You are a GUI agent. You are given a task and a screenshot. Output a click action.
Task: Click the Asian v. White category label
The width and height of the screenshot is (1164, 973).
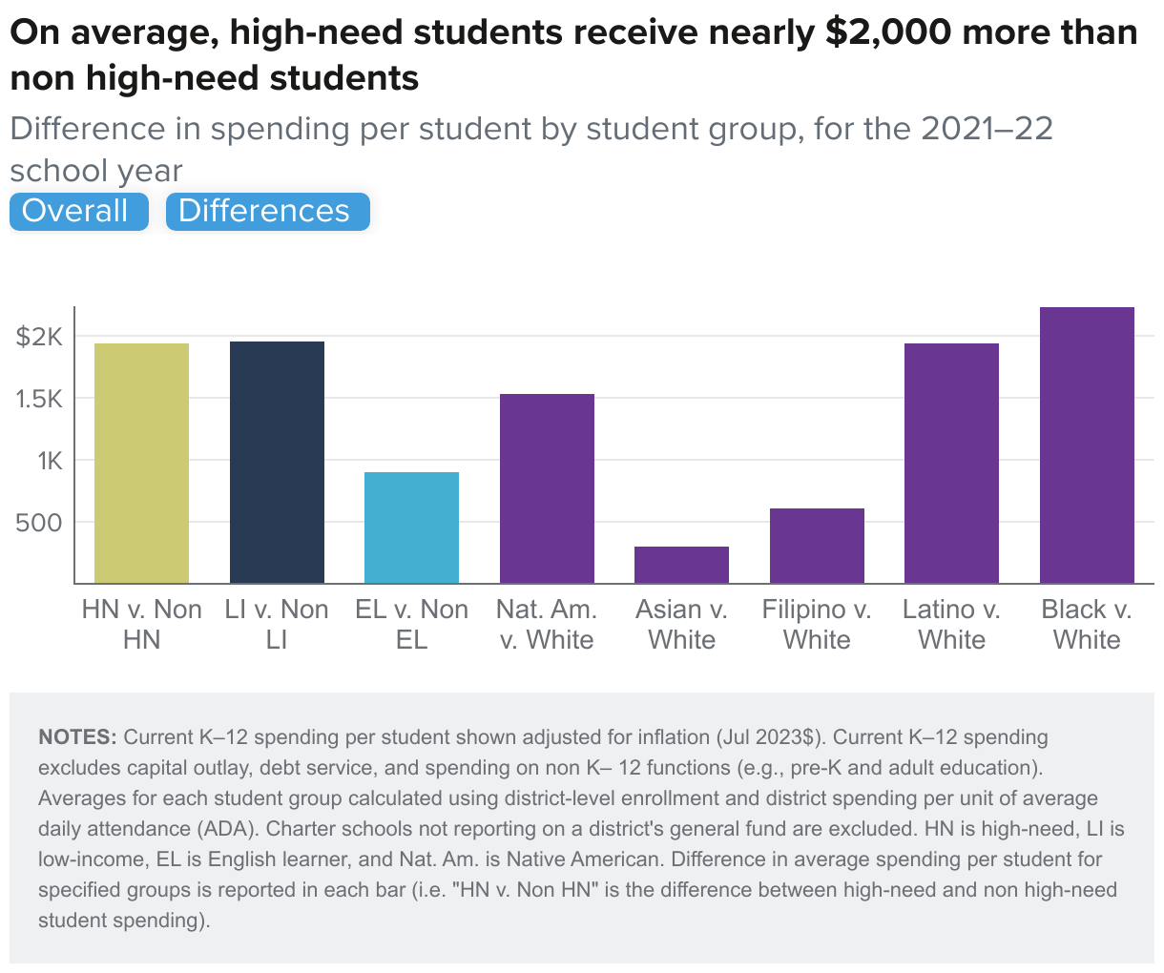(x=682, y=620)
